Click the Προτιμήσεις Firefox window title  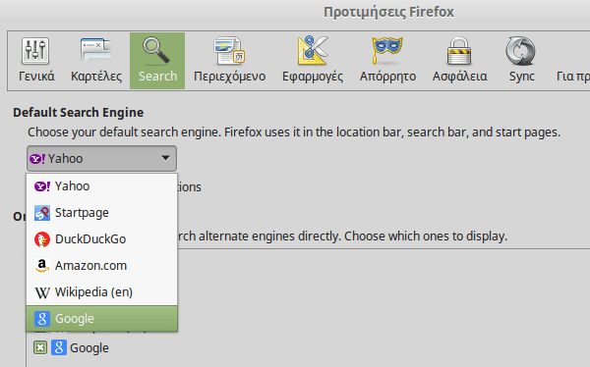[388, 12]
